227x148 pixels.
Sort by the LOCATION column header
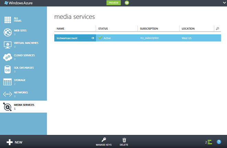point(188,29)
